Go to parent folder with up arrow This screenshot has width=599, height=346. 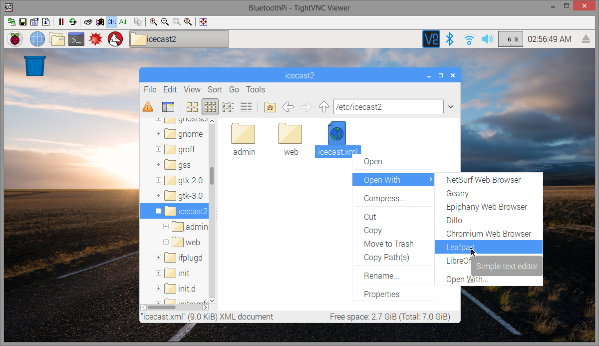324,106
